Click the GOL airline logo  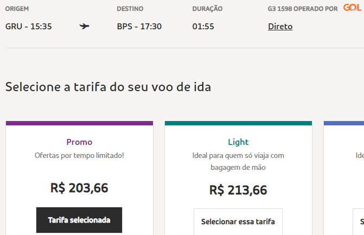click(x=352, y=8)
